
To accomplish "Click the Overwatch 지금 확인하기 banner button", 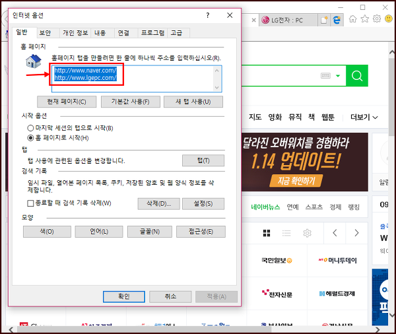I will point(296,181).
